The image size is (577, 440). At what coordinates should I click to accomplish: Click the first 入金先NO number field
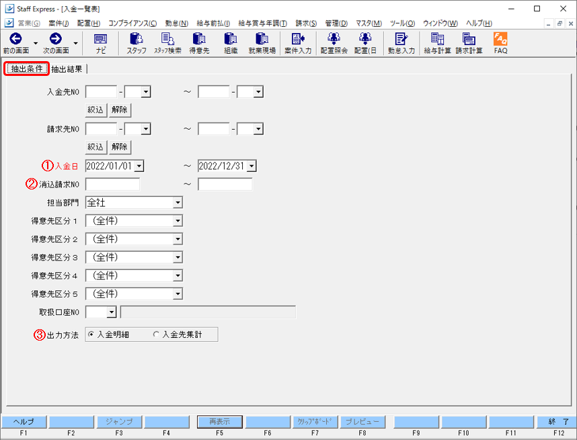click(101, 92)
